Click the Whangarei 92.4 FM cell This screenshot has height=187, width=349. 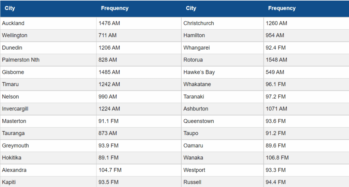point(276,48)
